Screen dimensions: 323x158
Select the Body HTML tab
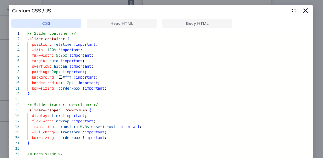[197, 23]
